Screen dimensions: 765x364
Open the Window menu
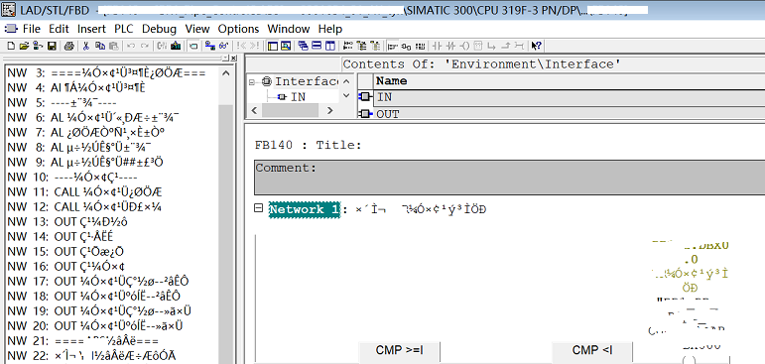coord(289,29)
